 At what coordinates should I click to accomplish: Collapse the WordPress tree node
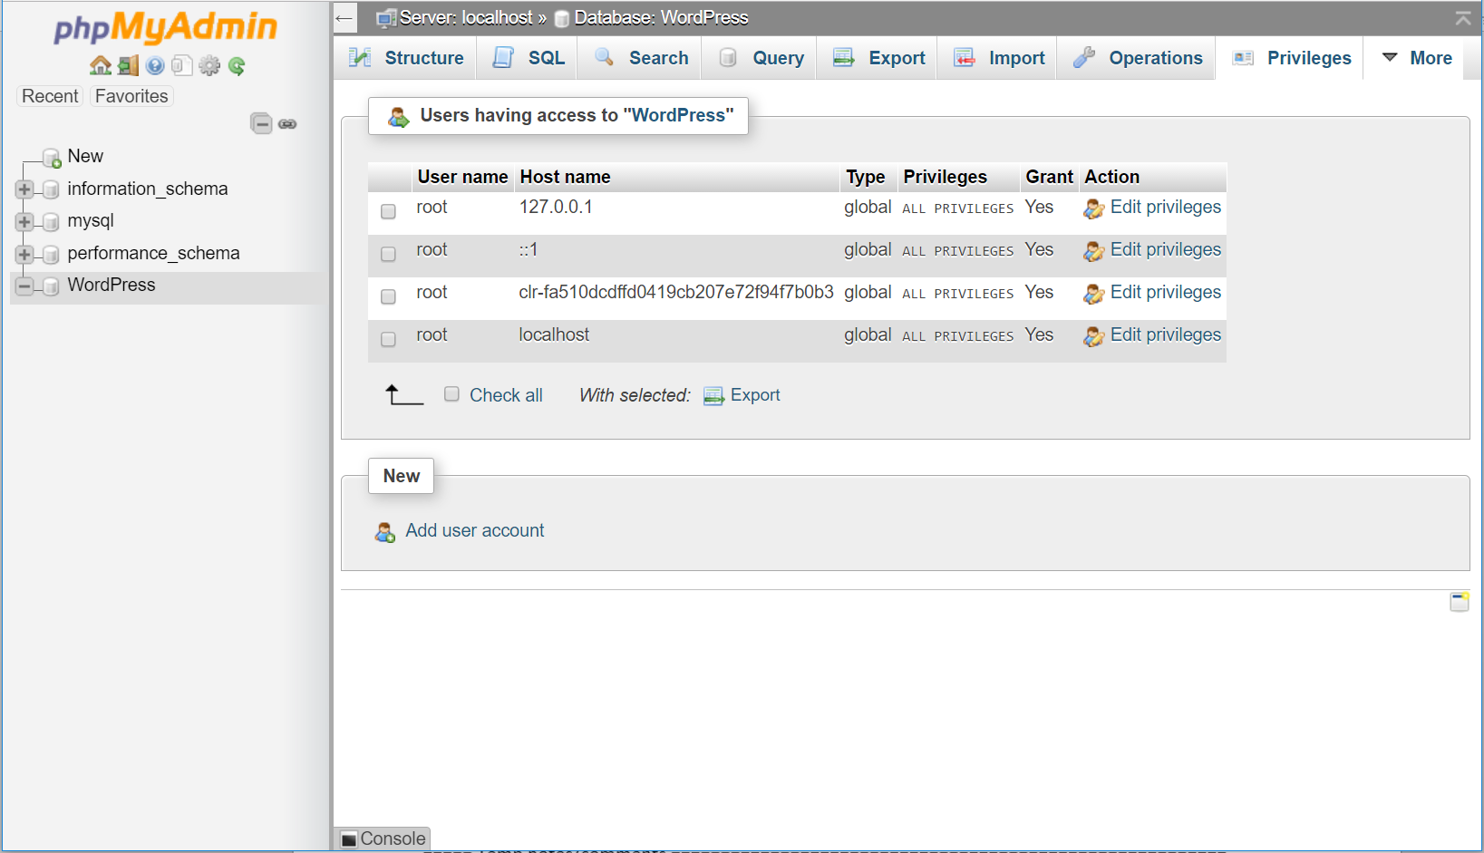point(24,286)
